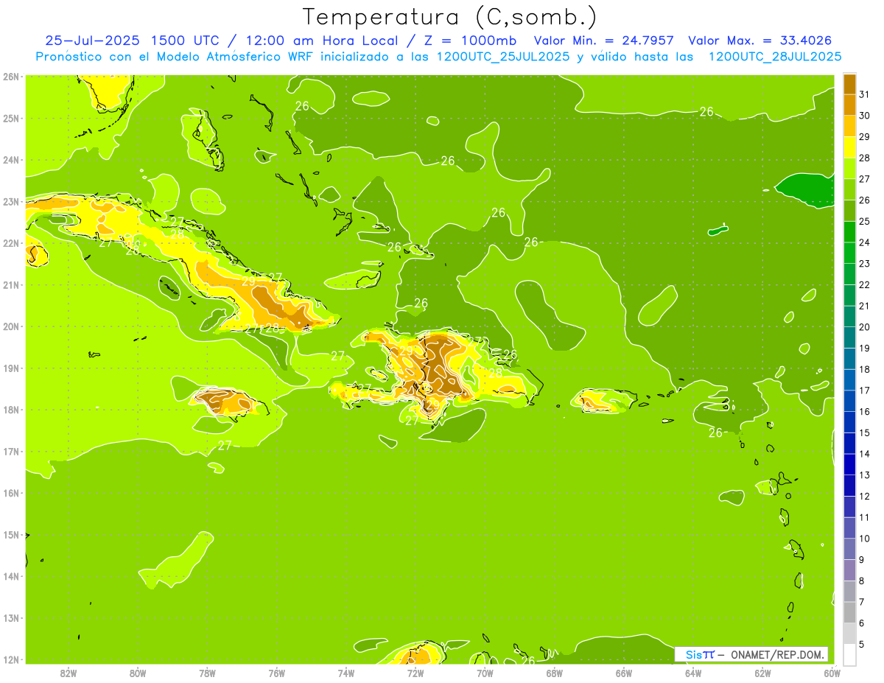Click the 78W longitude label
This screenshot has width=884, height=683.
tap(207, 673)
